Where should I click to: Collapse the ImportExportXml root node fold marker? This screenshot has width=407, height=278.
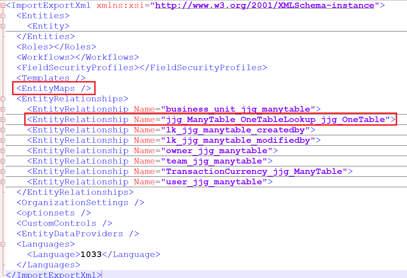click(3, 5)
